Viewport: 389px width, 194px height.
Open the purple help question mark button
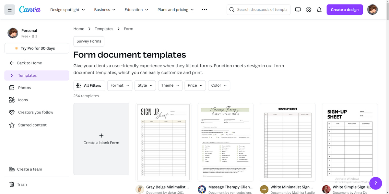click(376, 183)
